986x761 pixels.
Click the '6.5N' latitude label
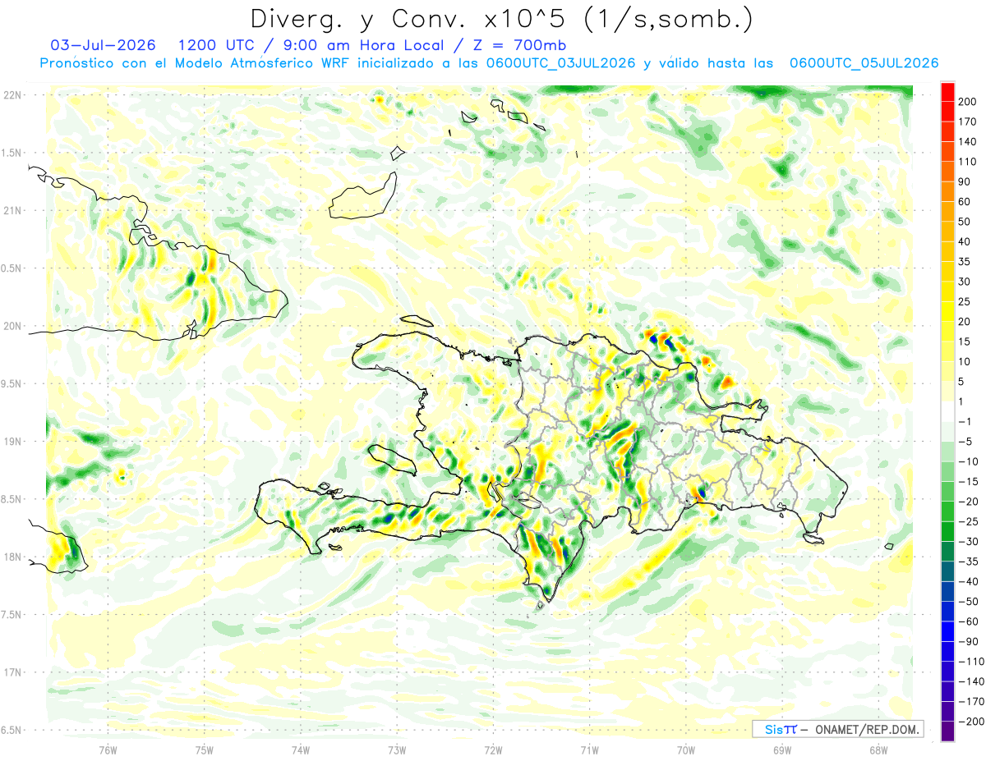click(x=12, y=730)
